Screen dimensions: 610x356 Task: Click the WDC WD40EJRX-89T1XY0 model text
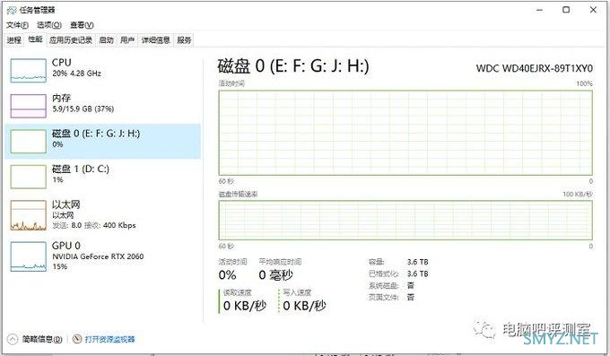click(x=534, y=68)
